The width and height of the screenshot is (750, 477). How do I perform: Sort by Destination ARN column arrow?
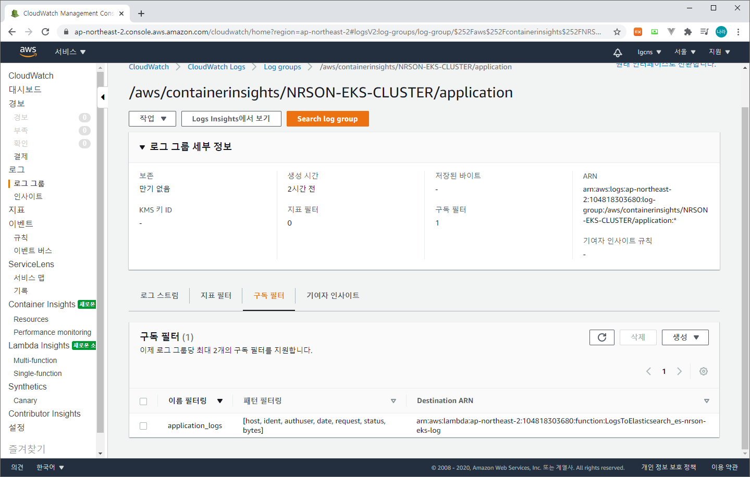click(707, 401)
